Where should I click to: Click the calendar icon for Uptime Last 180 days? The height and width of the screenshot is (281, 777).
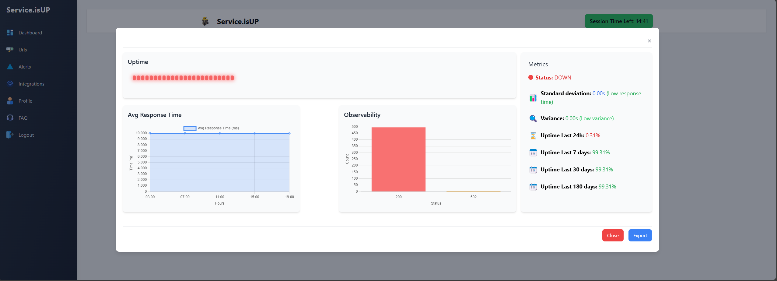tap(533, 187)
